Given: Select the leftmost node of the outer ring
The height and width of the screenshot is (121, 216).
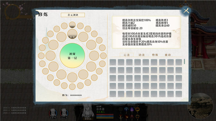Looking at the screenshot, I should (41, 56).
